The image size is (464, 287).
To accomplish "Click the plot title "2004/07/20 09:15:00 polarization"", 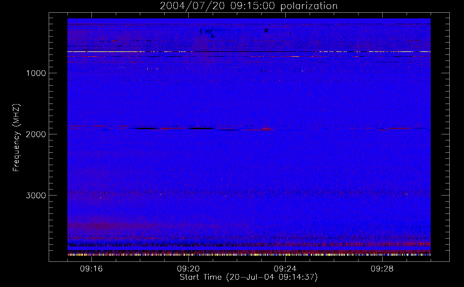I will pos(249,6).
